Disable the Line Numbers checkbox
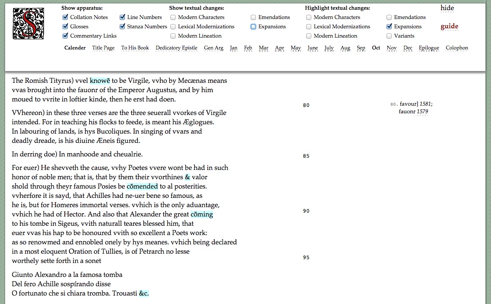491x304 pixels. click(122, 17)
